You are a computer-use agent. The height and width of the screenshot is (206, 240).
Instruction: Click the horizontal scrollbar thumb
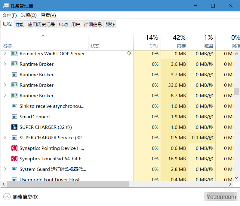click(68, 184)
